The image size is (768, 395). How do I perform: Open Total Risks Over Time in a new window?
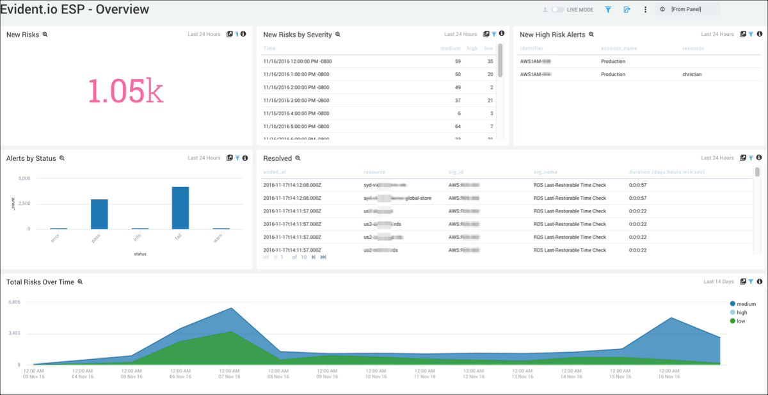point(742,282)
